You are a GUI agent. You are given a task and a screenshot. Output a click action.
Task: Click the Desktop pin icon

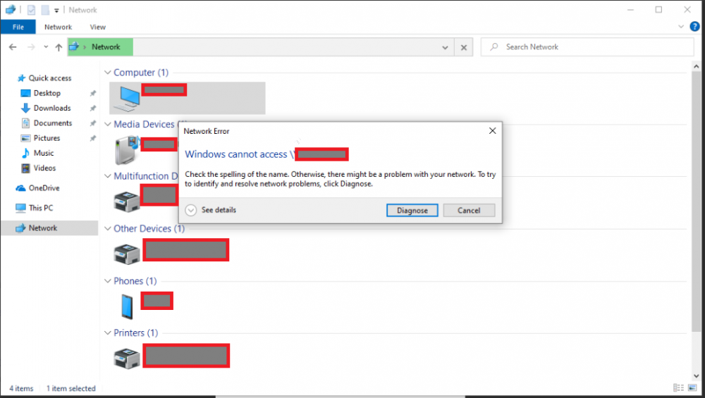(x=92, y=94)
